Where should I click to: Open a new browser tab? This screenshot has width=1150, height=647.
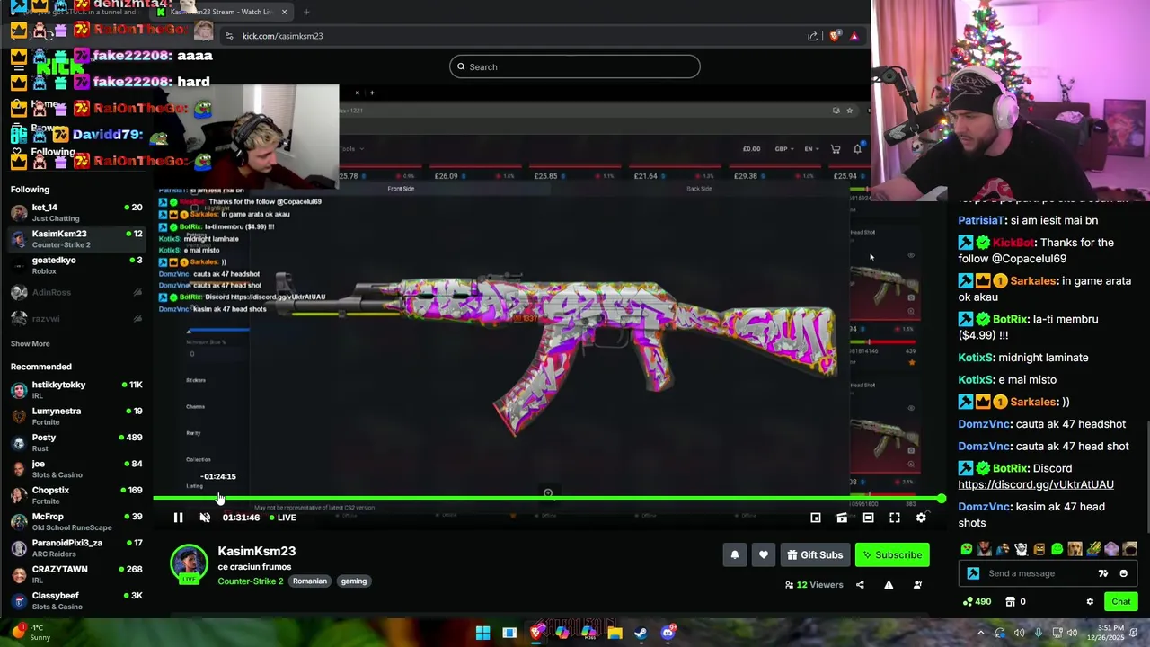coord(306,12)
